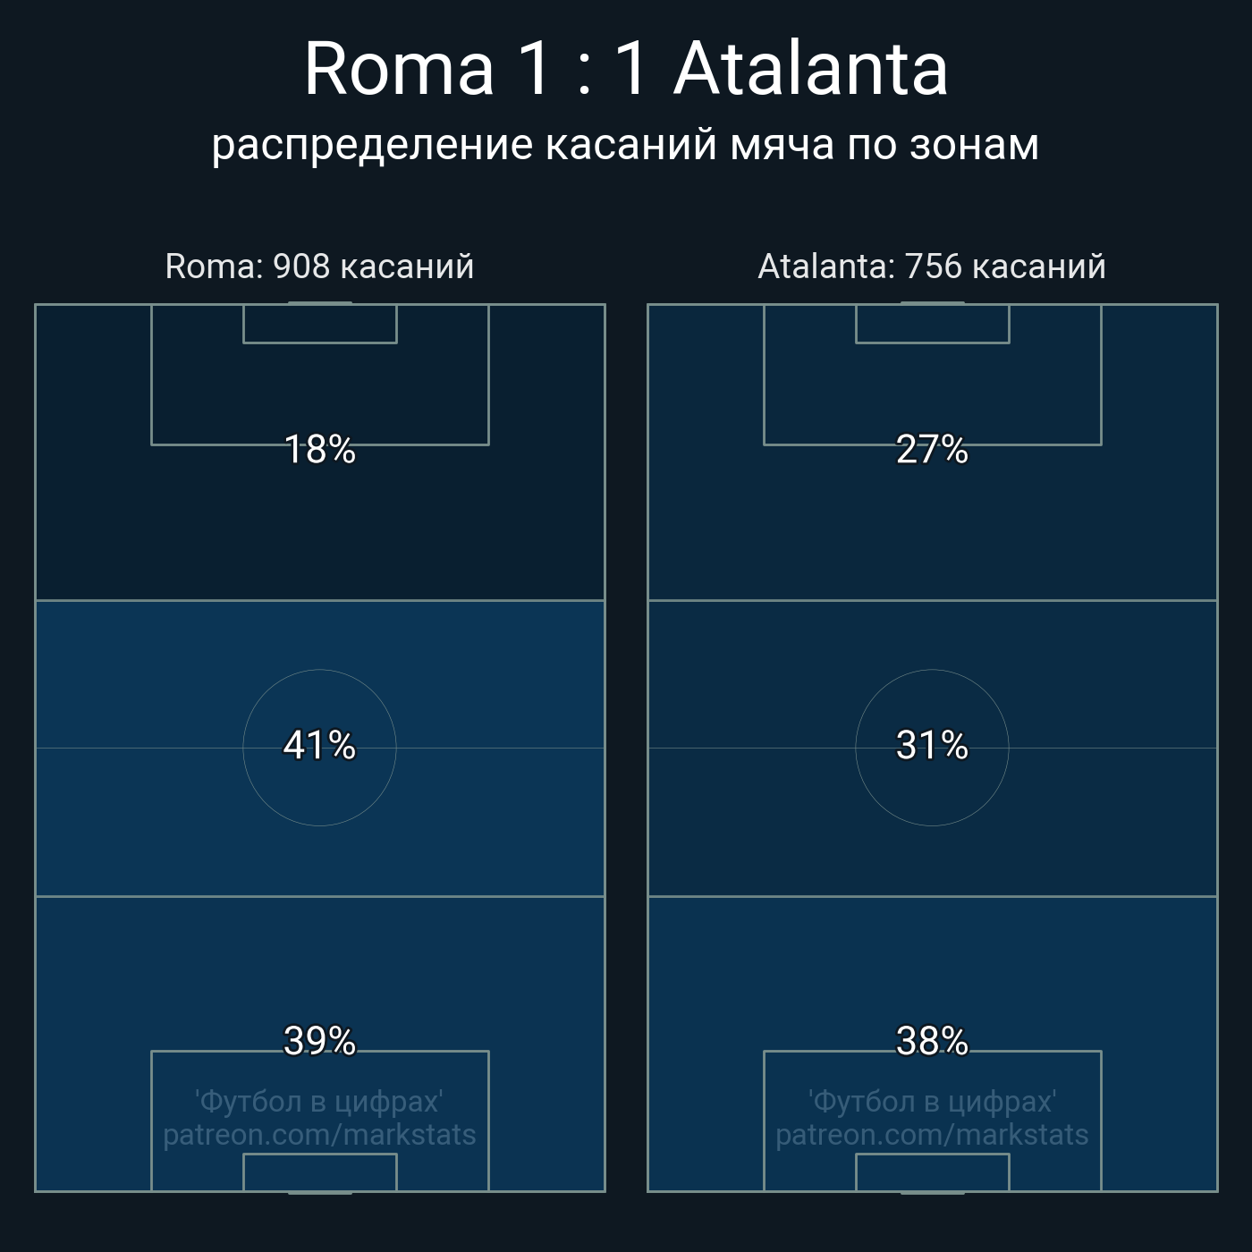Click Atalanta's 31% middle third label
Viewport: 1252px width, 1252px height.
point(932,745)
